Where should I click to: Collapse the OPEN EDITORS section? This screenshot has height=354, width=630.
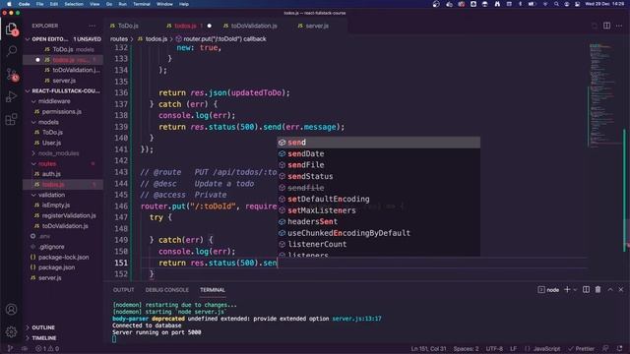(62, 39)
